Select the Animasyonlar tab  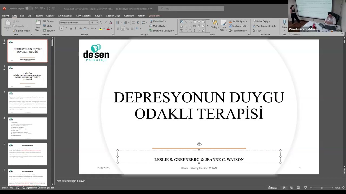pyautogui.click(x=65, y=16)
